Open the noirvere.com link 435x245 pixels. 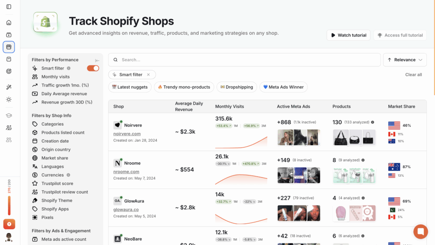point(127,134)
